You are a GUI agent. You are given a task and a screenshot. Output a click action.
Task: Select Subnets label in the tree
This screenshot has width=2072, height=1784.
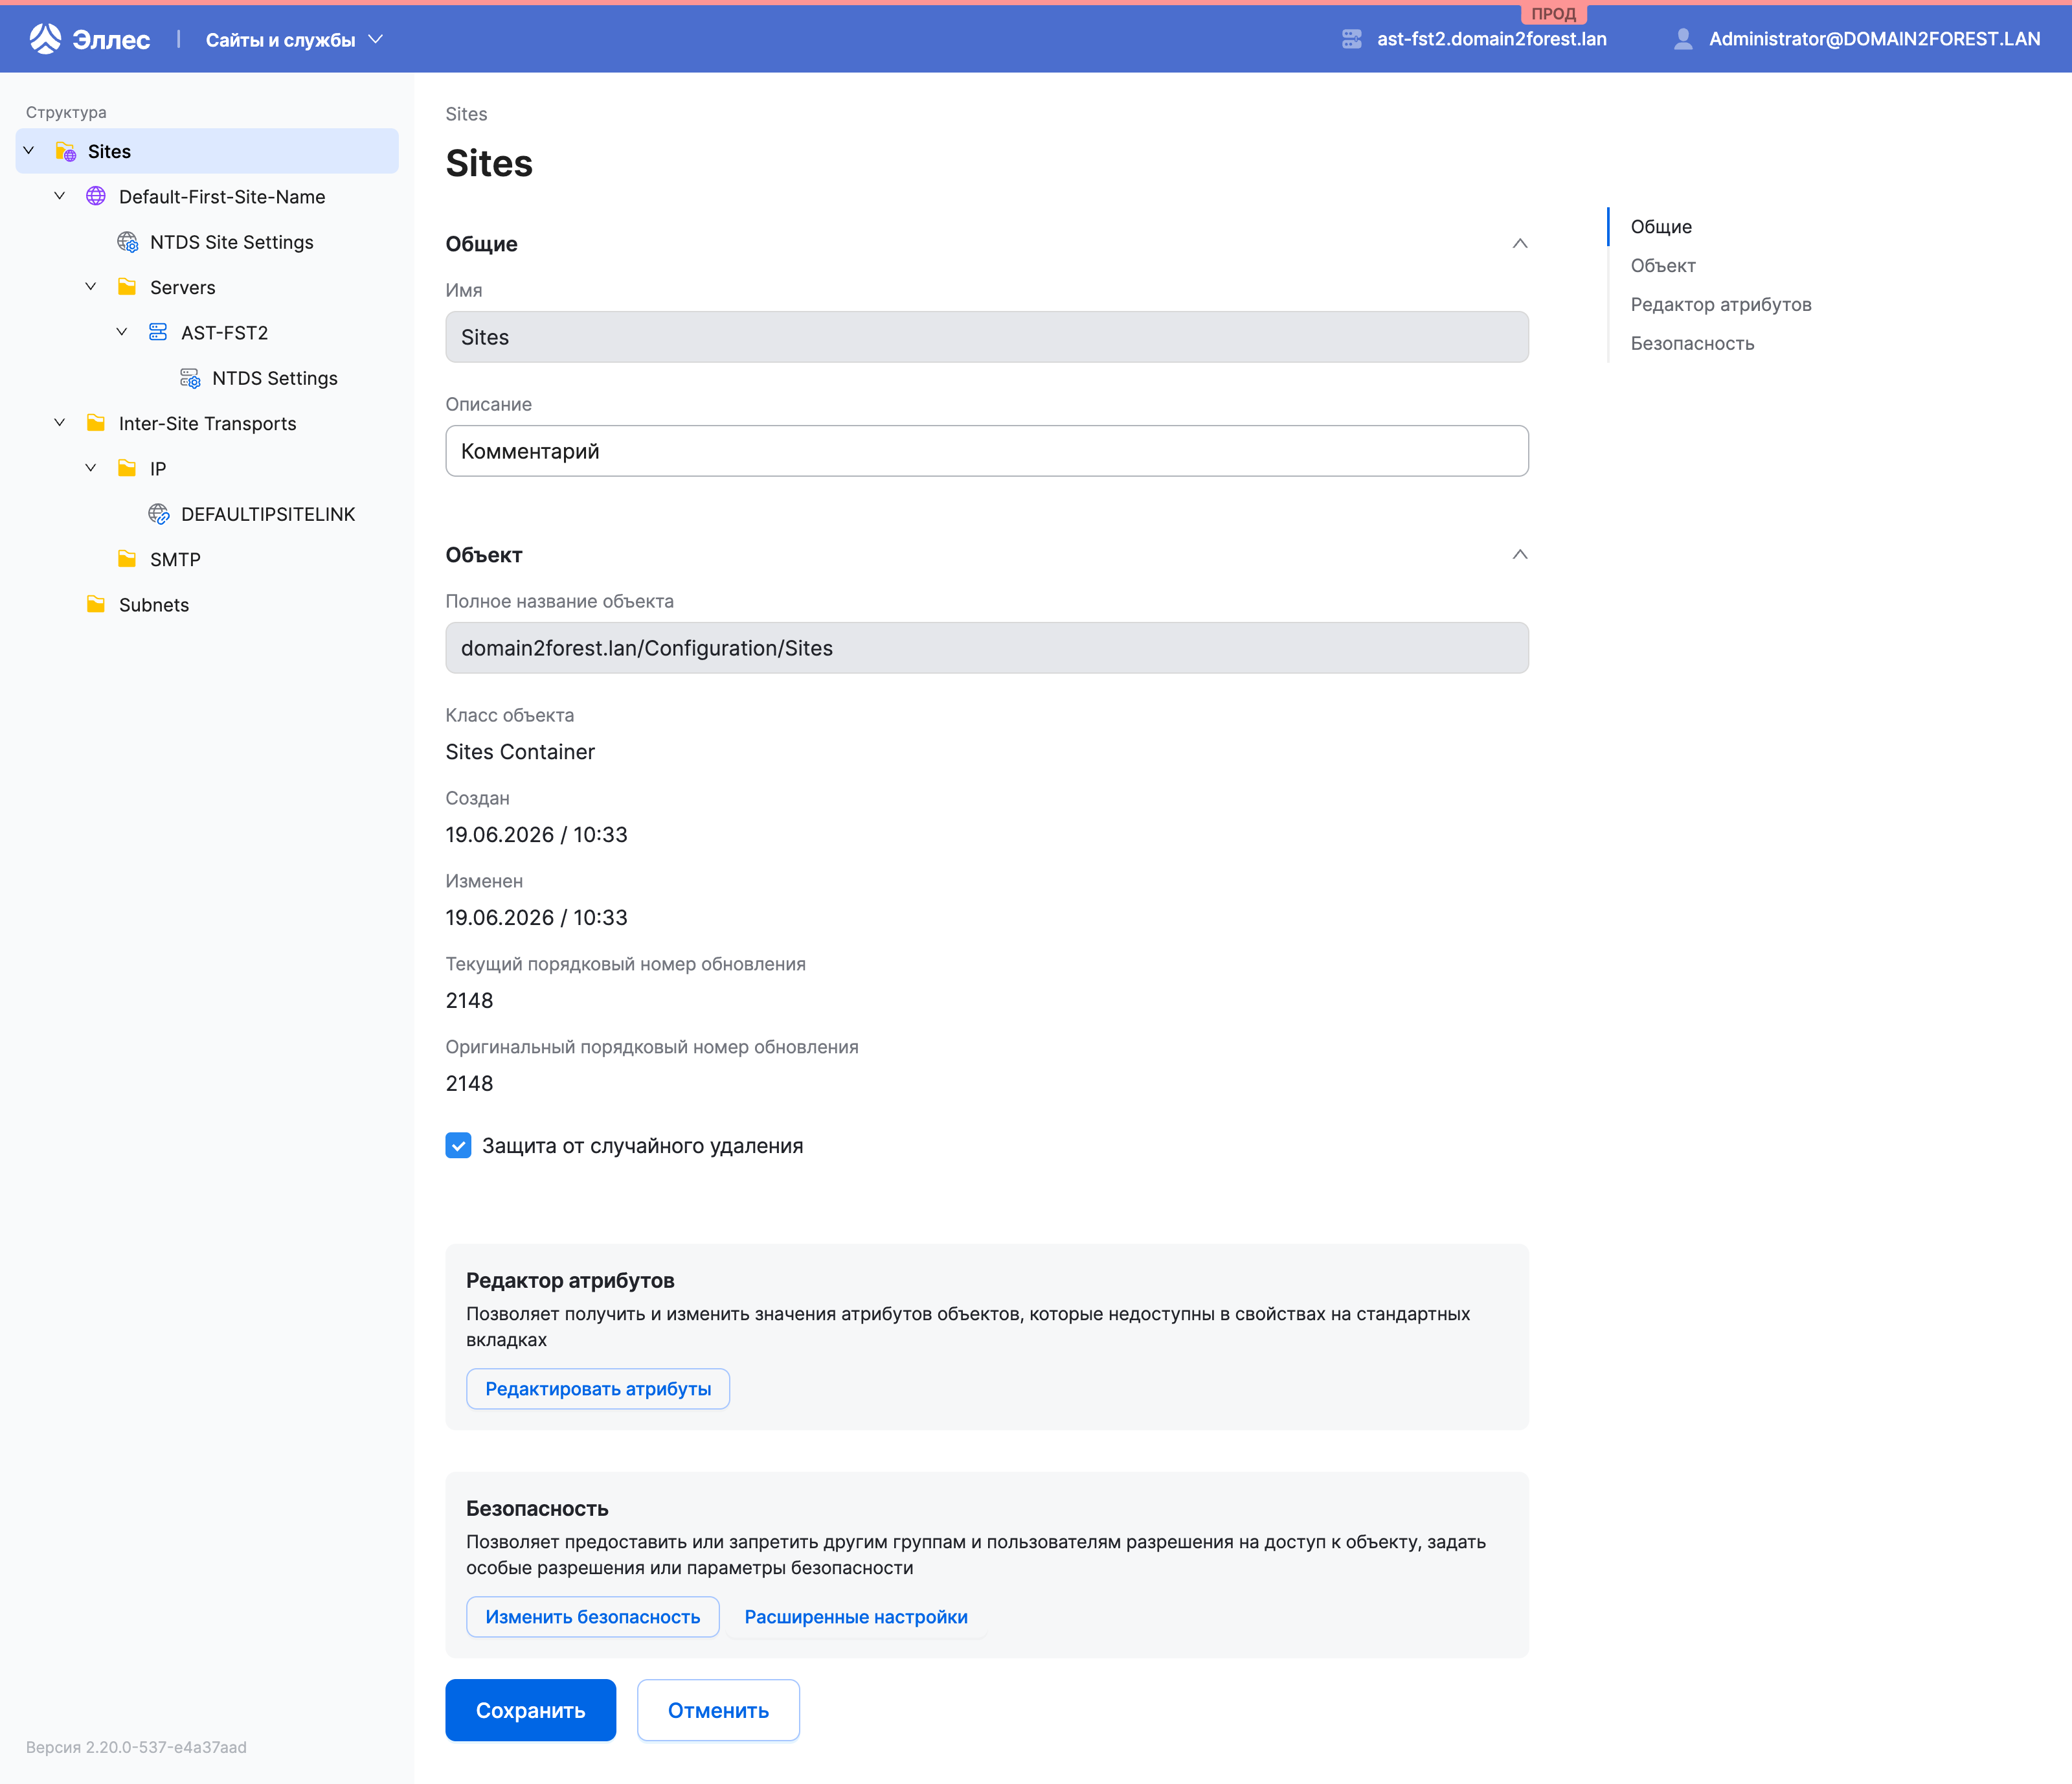[x=154, y=605]
